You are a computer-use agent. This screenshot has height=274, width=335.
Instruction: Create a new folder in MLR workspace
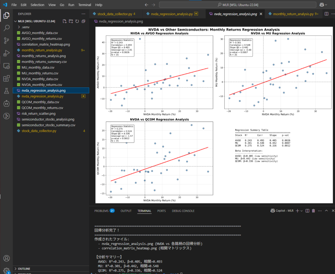[71, 21]
